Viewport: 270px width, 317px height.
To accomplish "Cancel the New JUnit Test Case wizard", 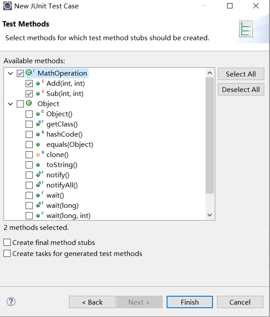I will click(x=240, y=302).
